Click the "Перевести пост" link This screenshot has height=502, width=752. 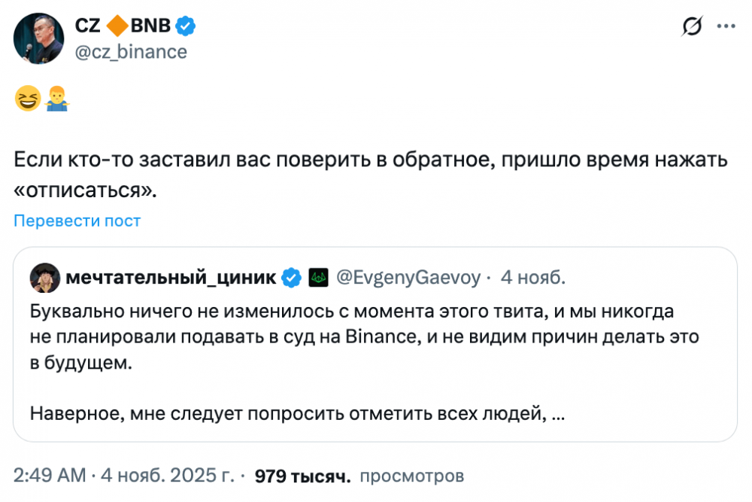point(77,221)
